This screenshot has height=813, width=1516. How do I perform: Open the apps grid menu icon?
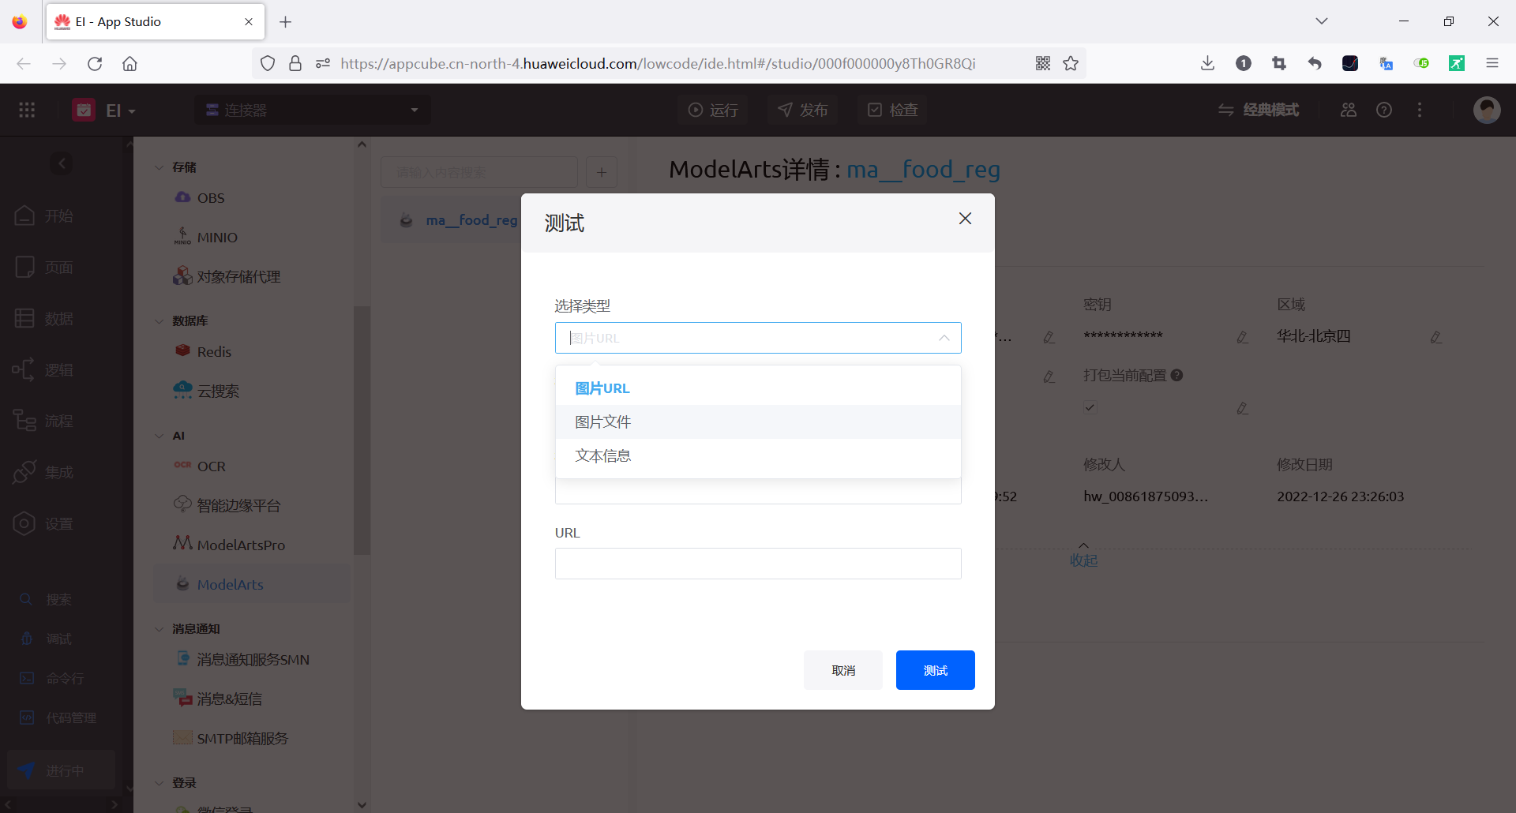[x=27, y=110]
